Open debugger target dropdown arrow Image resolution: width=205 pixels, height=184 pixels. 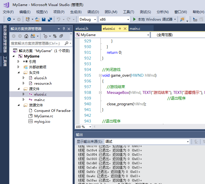[x=175, y=19]
